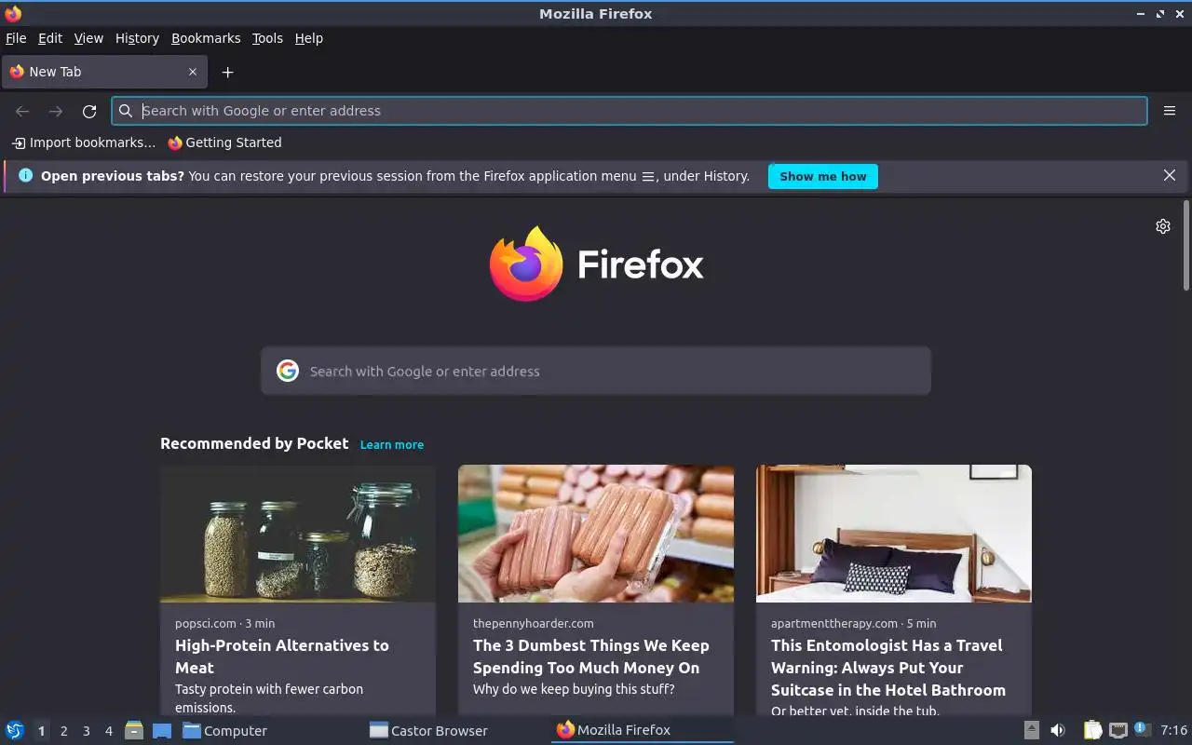Open The 3 Dumbest Things article headline
1192x745 pixels.
(591, 657)
